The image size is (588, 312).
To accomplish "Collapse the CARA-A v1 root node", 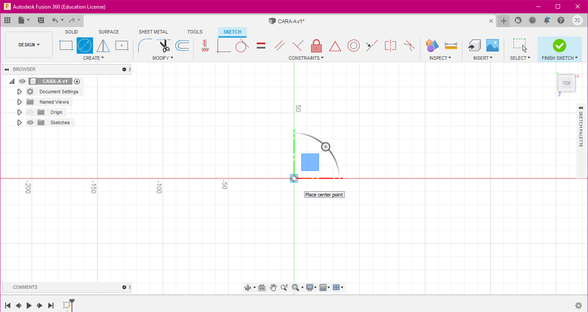I will [x=12, y=81].
